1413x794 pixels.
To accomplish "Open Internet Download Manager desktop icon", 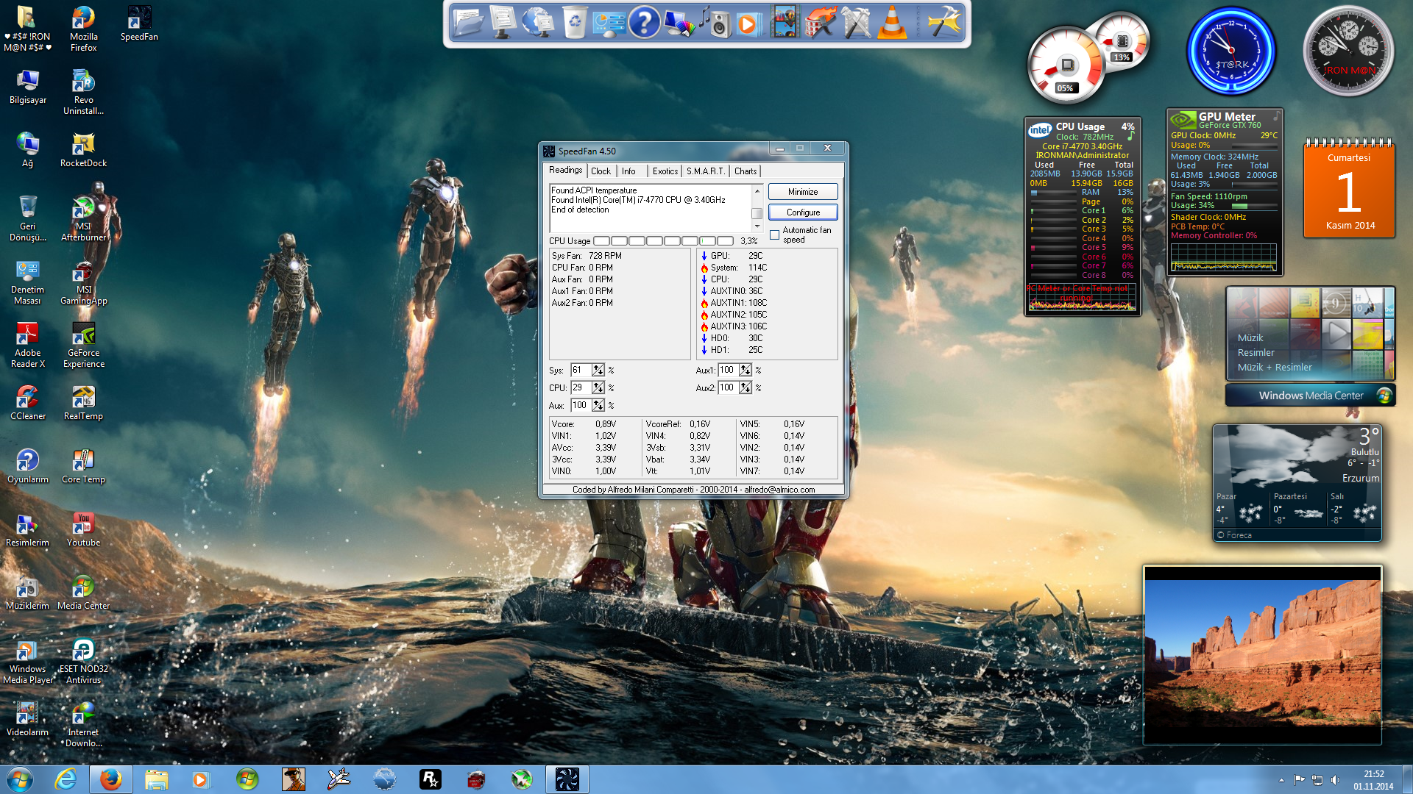I will point(83,725).
